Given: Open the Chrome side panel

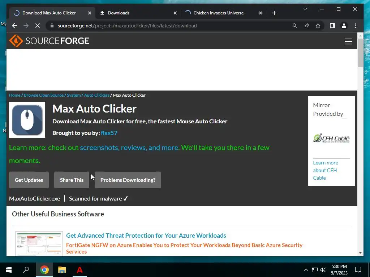Looking at the screenshot, I should click(x=332, y=26).
